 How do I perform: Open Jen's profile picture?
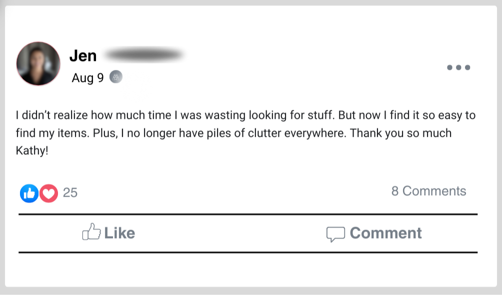[x=38, y=63]
